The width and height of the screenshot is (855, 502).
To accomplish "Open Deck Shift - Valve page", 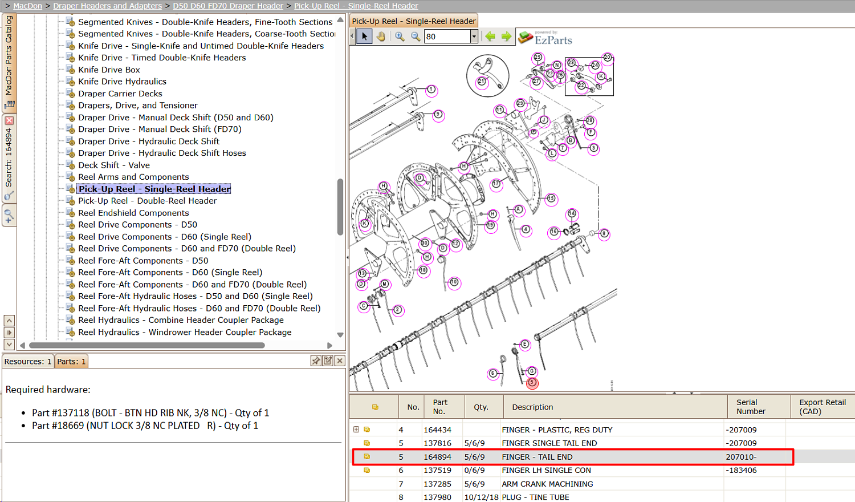I will point(114,165).
